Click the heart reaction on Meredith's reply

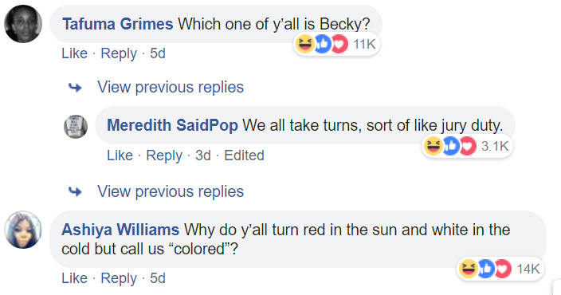[x=467, y=146]
